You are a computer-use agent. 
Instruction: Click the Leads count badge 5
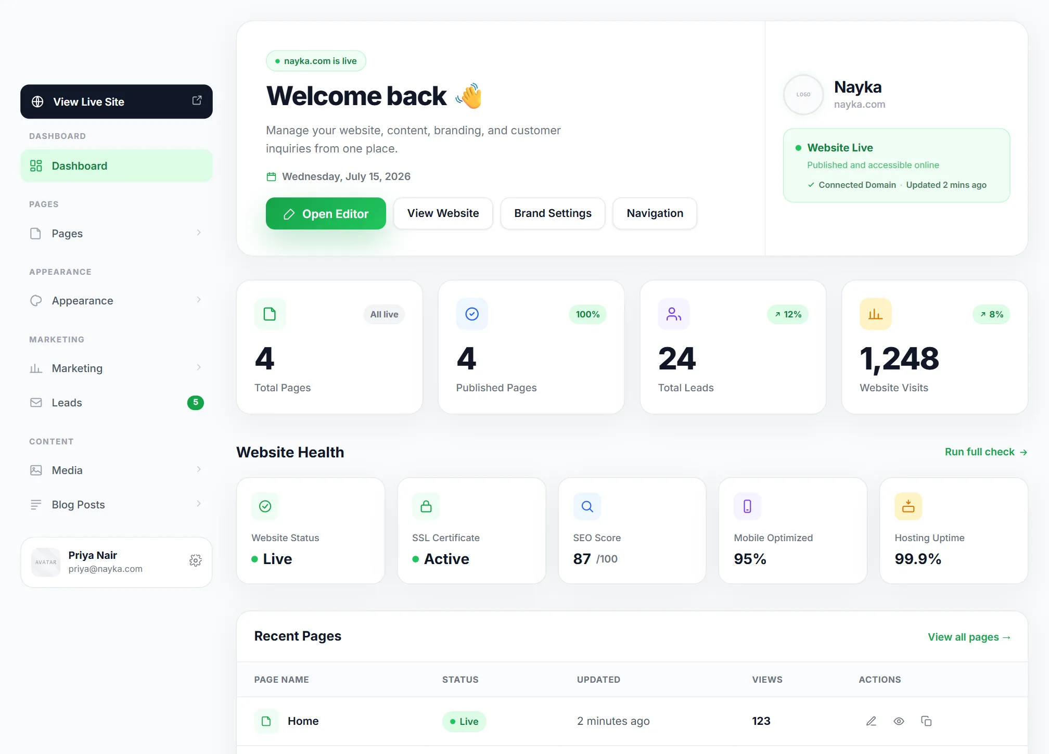click(196, 402)
